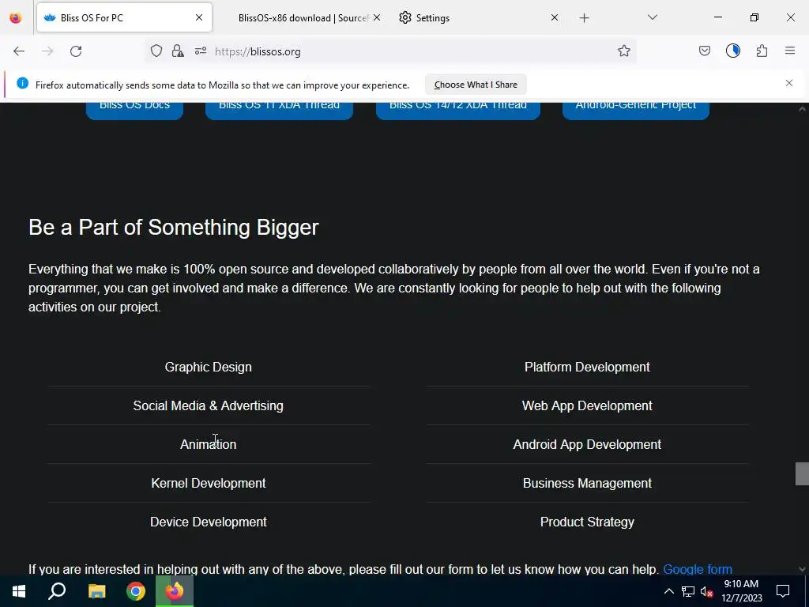
Task: Open the Firefox account icon
Action: tap(732, 51)
